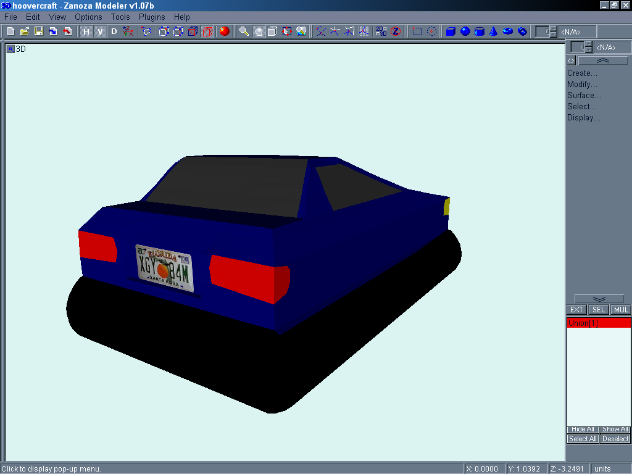The width and height of the screenshot is (632, 474).
Task: Open the Tools menu
Action: click(120, 17)
